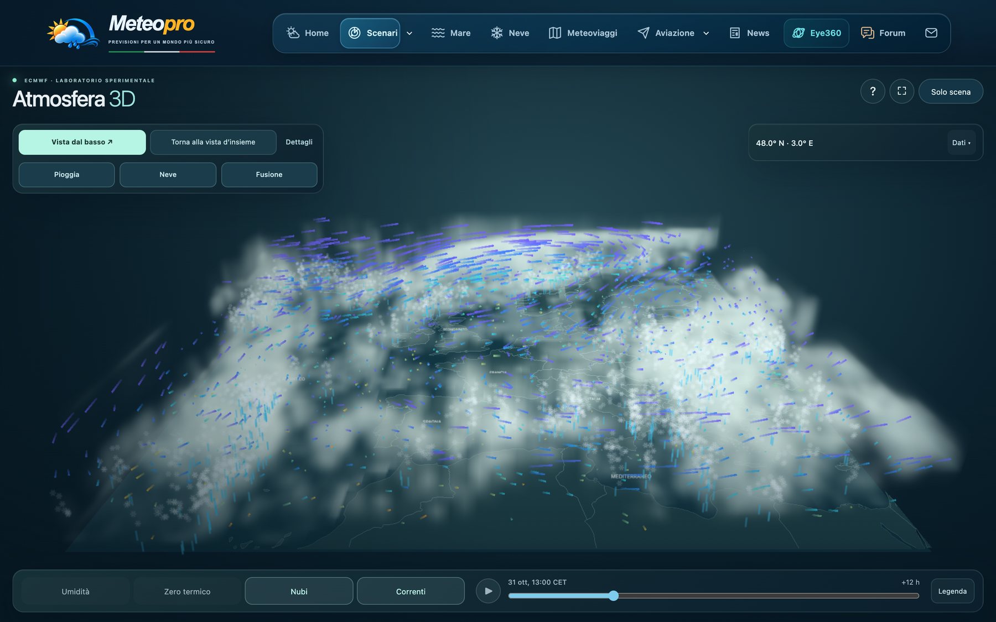The width and height of the screenshot is (996, 622).
Task: Click the News newspaper icon
Action: 735,33
